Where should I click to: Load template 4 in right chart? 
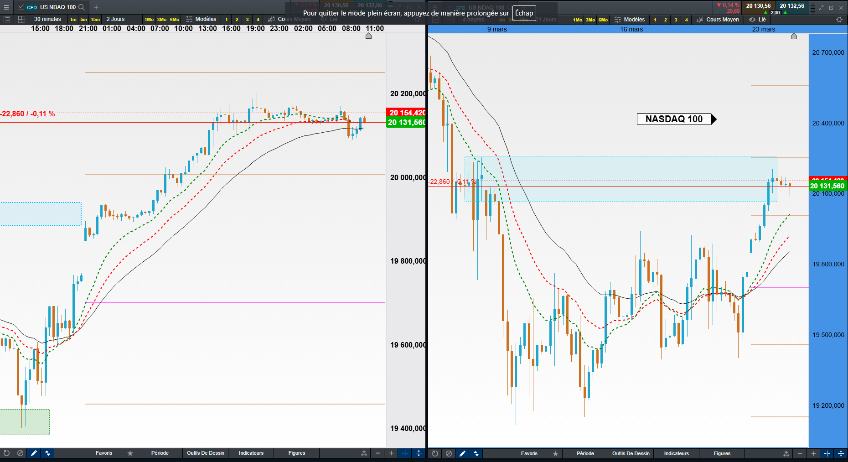tap(687, 20)
